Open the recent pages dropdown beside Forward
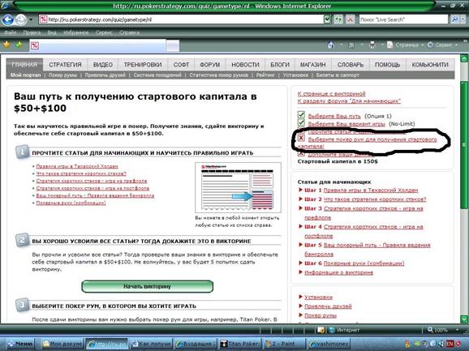469x351 pixels. tap(31, 19)
